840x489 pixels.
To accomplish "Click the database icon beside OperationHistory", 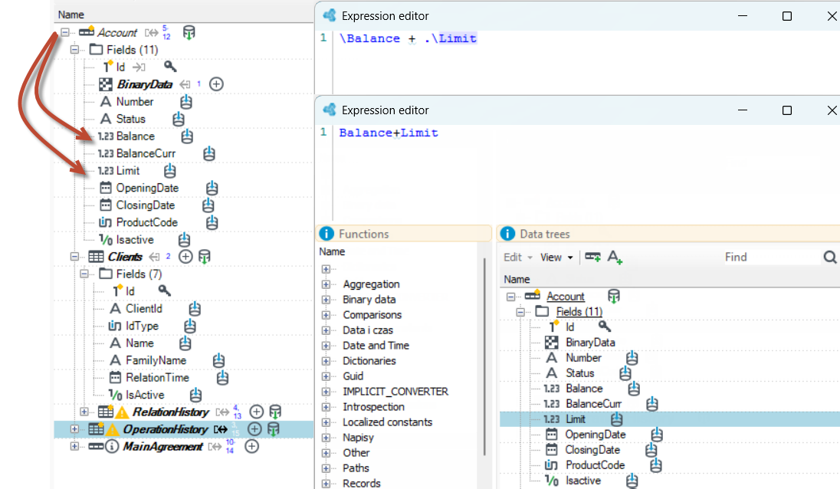I will tap(273, 429).
